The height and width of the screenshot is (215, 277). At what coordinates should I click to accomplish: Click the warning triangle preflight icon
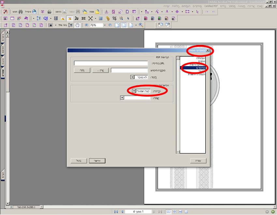106,12
